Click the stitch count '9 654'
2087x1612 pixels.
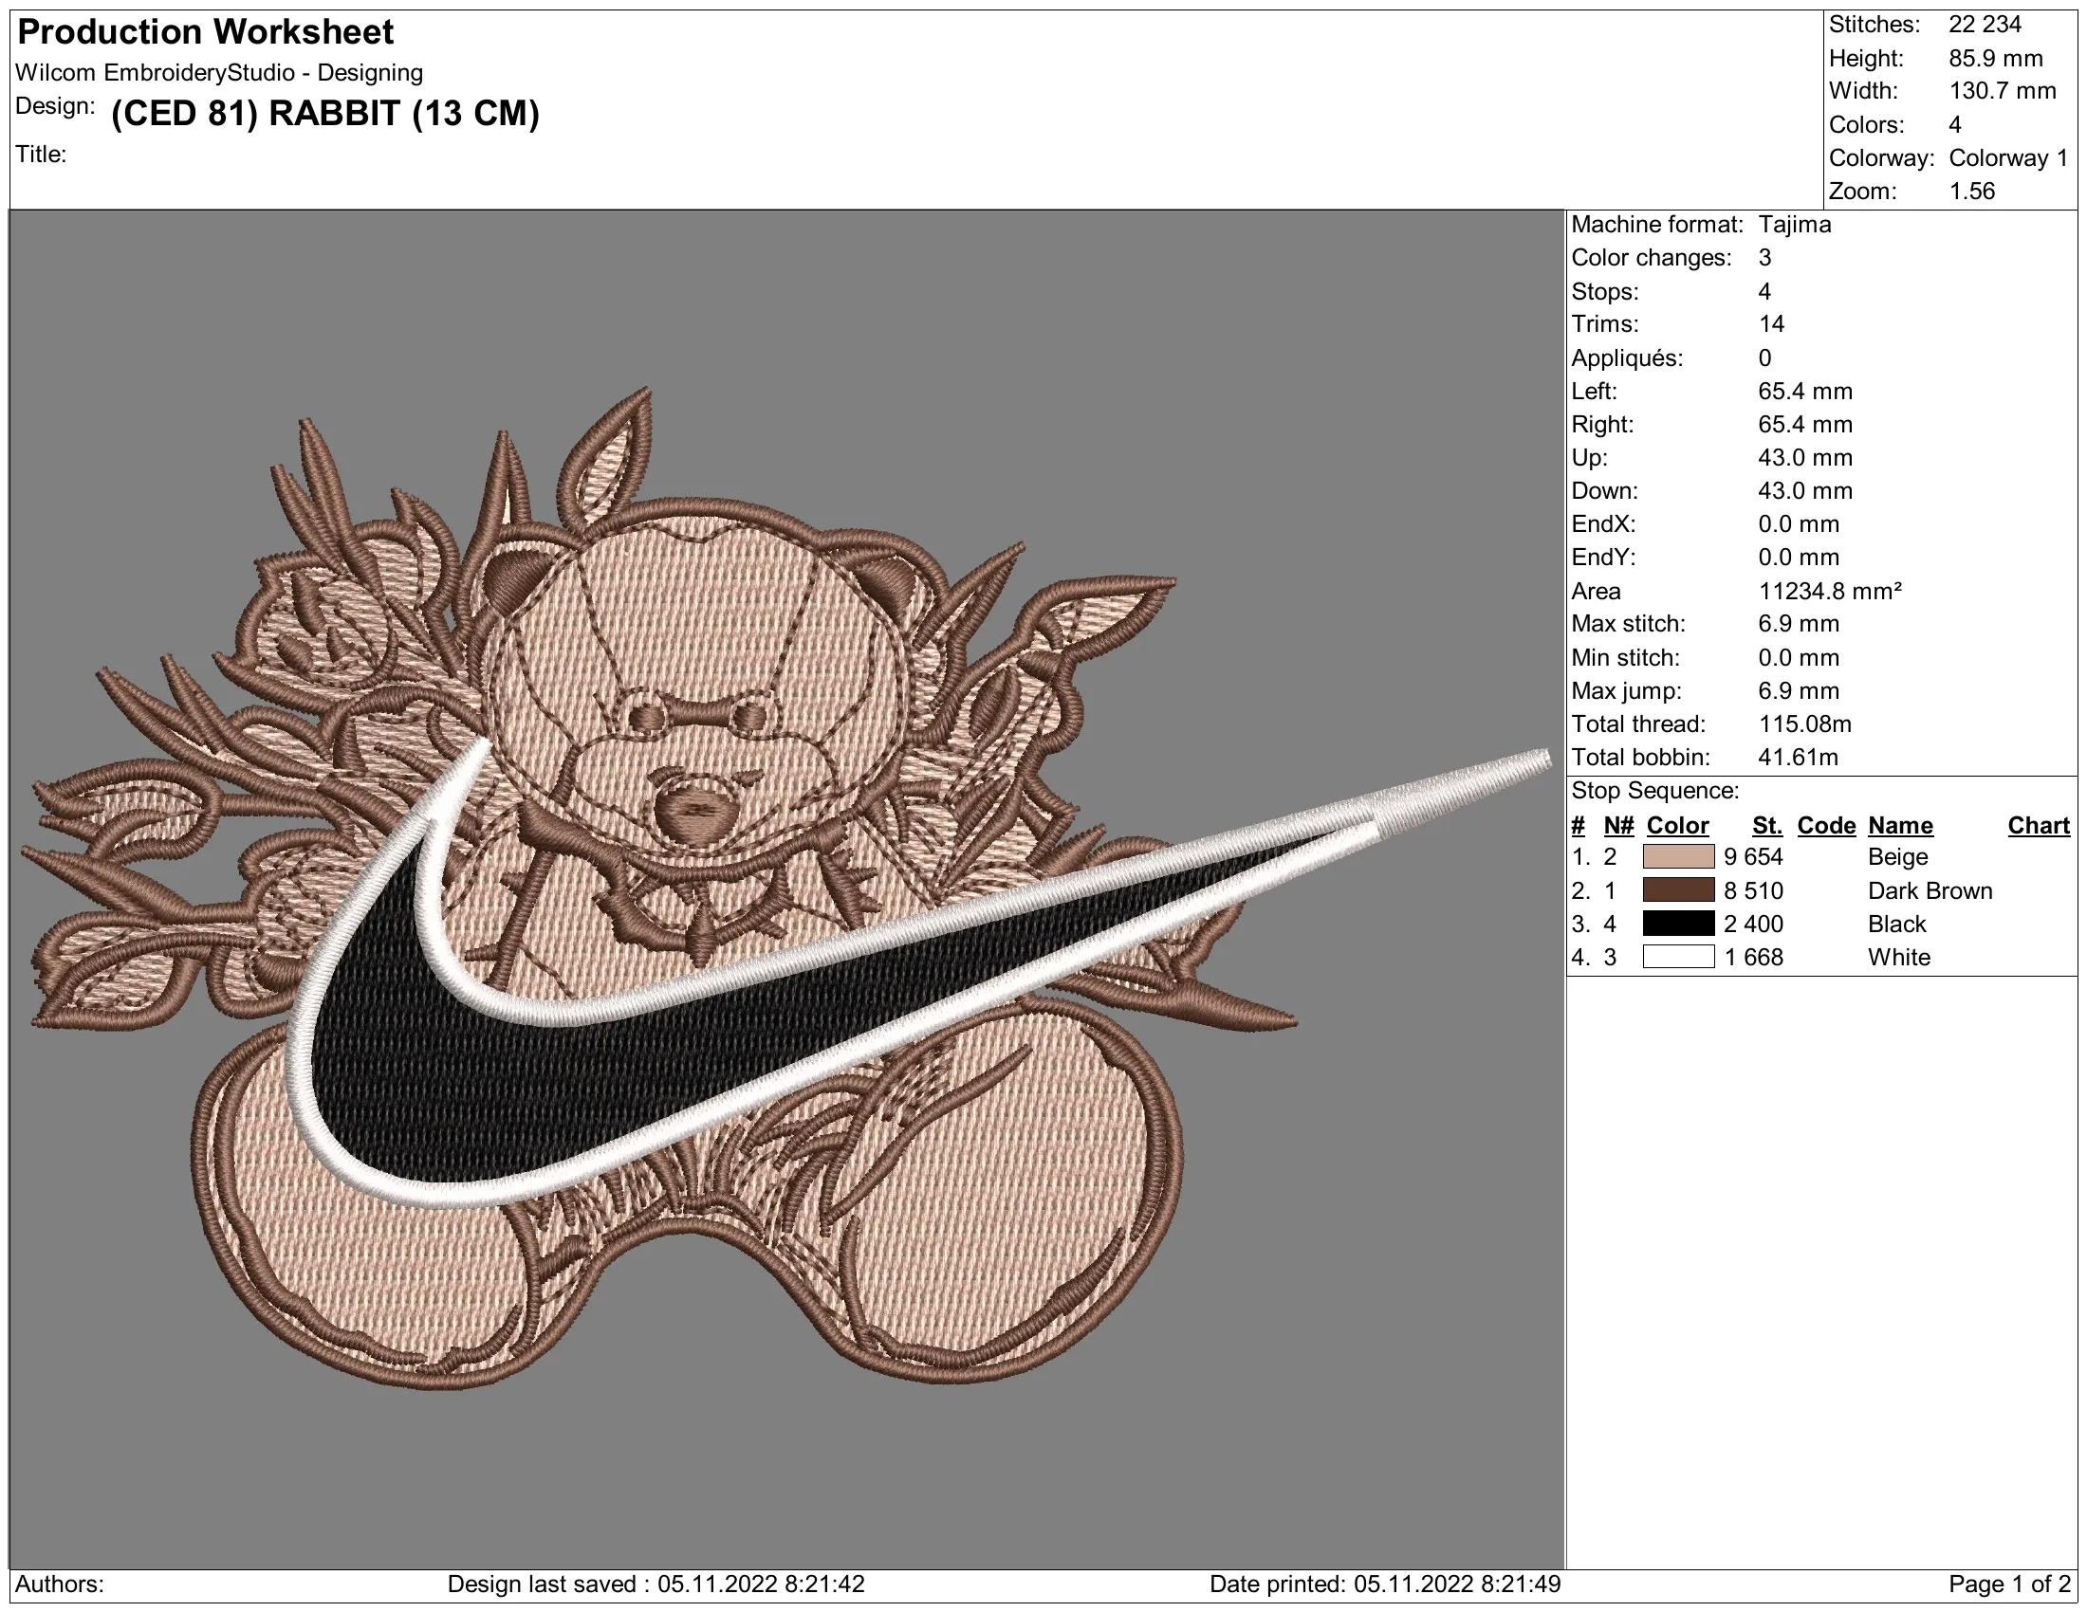click(x=1752, y=856)
